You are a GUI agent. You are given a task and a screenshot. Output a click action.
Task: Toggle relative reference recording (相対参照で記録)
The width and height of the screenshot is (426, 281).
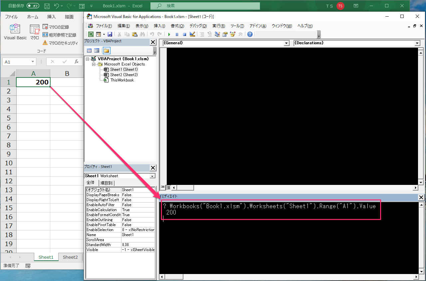pos(60,35)
